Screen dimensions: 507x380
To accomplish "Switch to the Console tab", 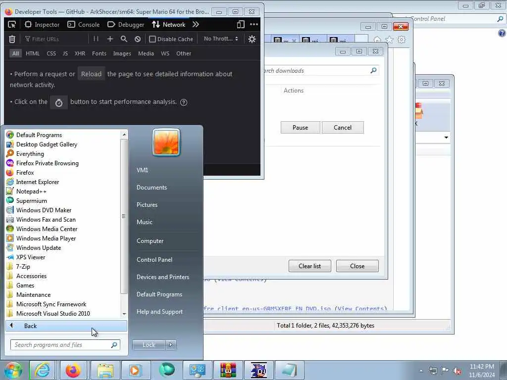I will pyautogui.click(x=84, y=25).
